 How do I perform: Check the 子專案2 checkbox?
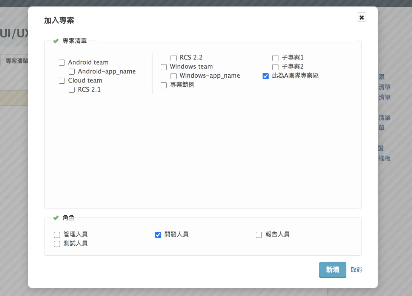point(275,67)
